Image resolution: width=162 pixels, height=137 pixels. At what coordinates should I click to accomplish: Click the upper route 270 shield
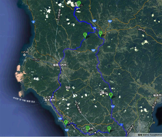click(60, 119)
